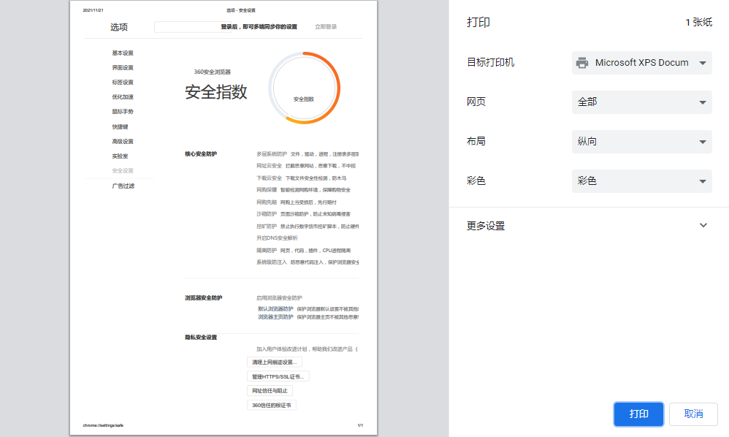Click 网址信任与阻止 in the preview

tap(270, 391)
